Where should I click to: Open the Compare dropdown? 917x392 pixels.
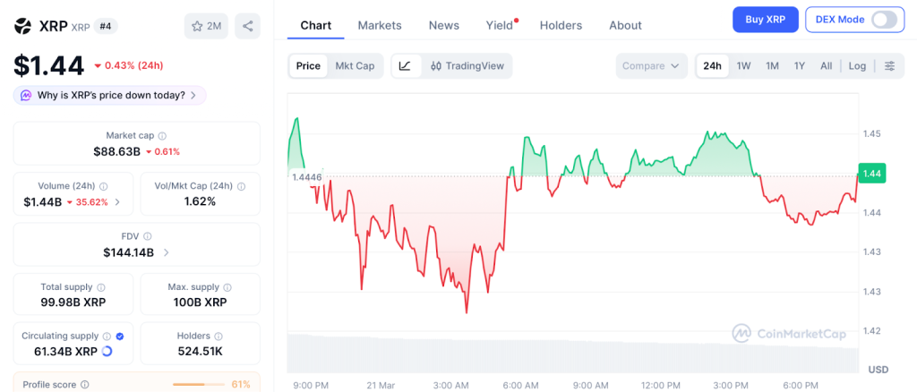click(x=651, y=65)
